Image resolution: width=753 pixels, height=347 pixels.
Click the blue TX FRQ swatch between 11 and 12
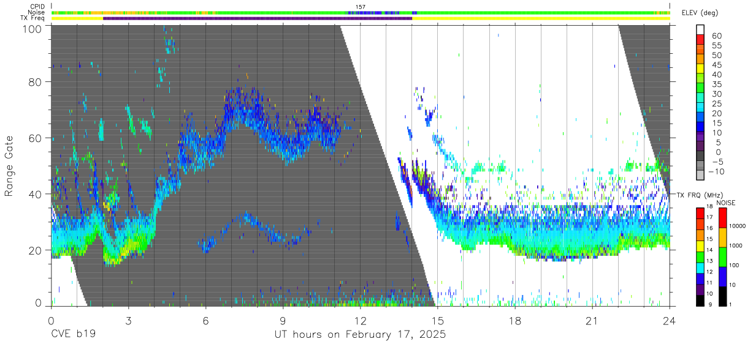[x=700, y=279]
